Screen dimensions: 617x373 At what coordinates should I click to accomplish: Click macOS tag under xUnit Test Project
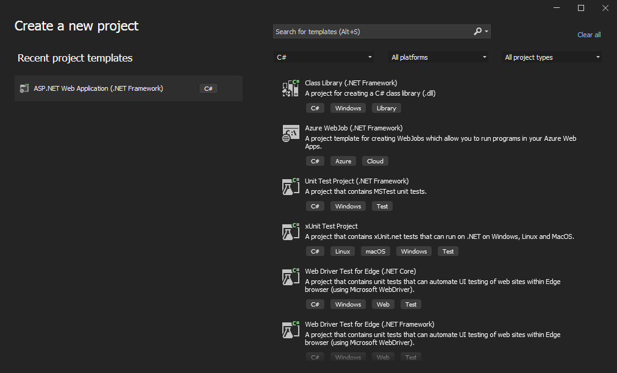[x=376, y=252]
